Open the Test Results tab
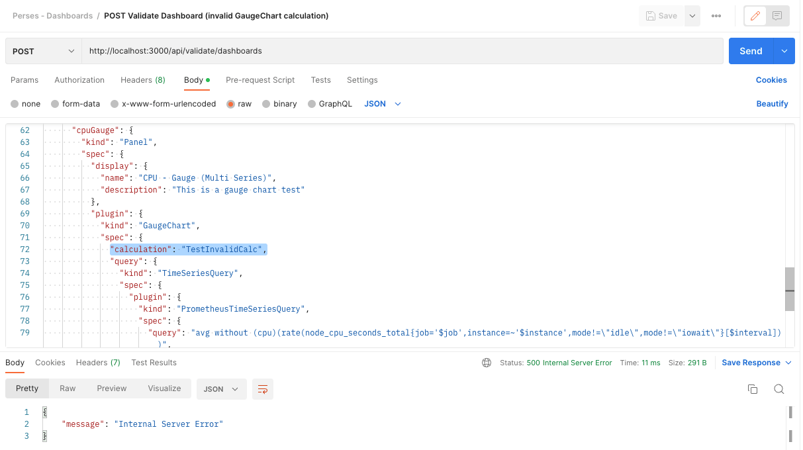The image size is (803, 450). (x=154, y=363)
